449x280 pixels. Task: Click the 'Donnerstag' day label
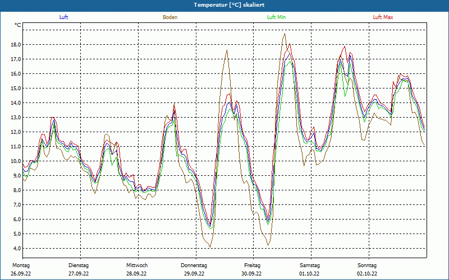(194, 265)
